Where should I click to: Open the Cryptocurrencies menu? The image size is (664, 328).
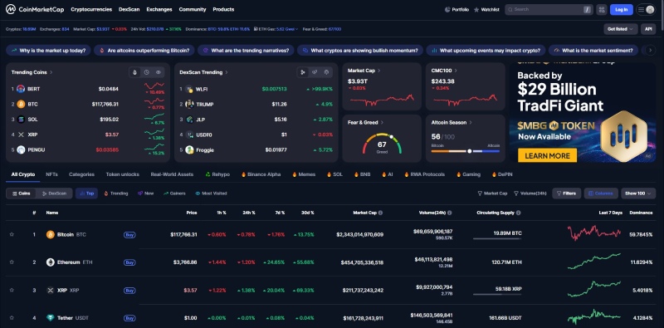tap(91, 9)
